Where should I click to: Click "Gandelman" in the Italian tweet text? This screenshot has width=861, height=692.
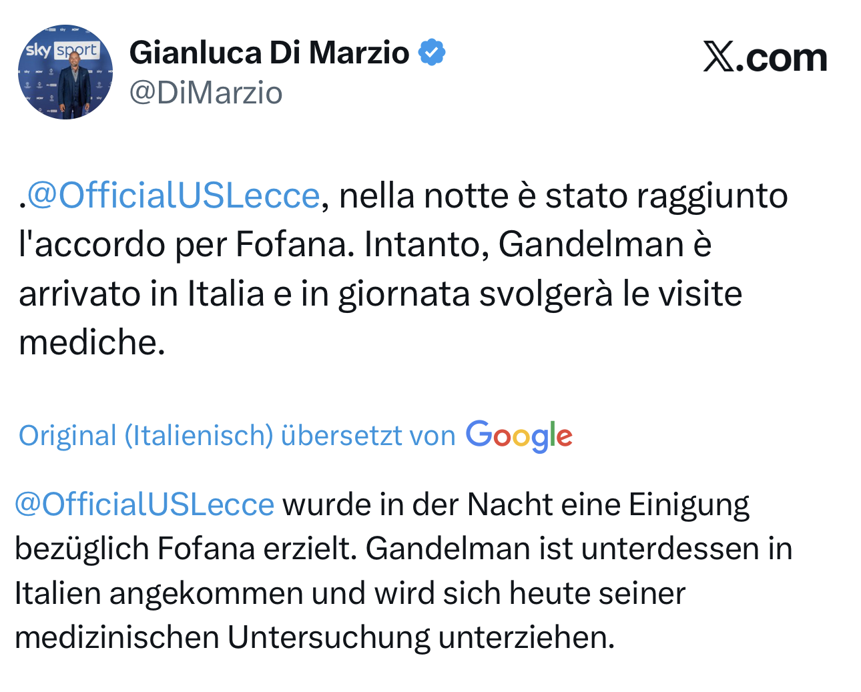(591, 244)
